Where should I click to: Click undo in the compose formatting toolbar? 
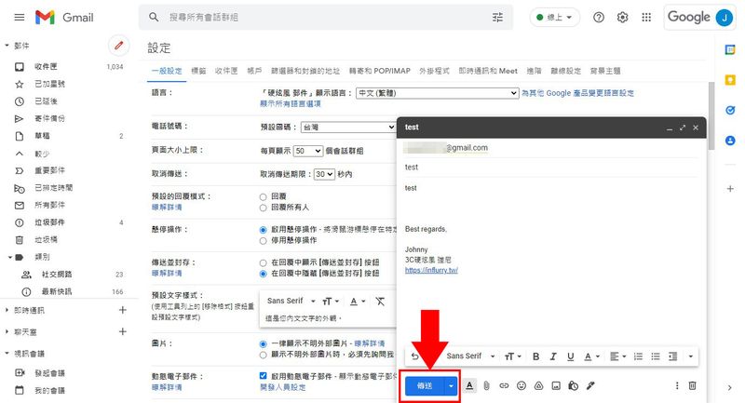[415, 356]
